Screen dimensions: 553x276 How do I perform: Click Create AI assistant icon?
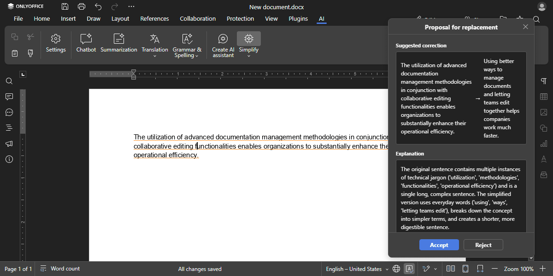point(223,39)
